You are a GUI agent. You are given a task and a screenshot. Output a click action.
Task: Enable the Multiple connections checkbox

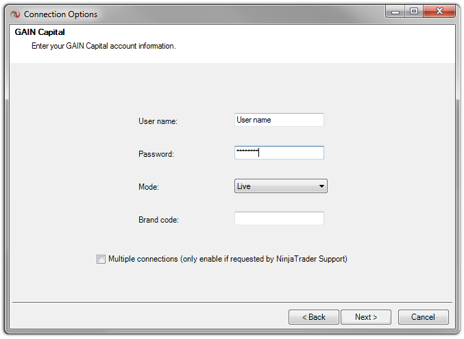101,259
